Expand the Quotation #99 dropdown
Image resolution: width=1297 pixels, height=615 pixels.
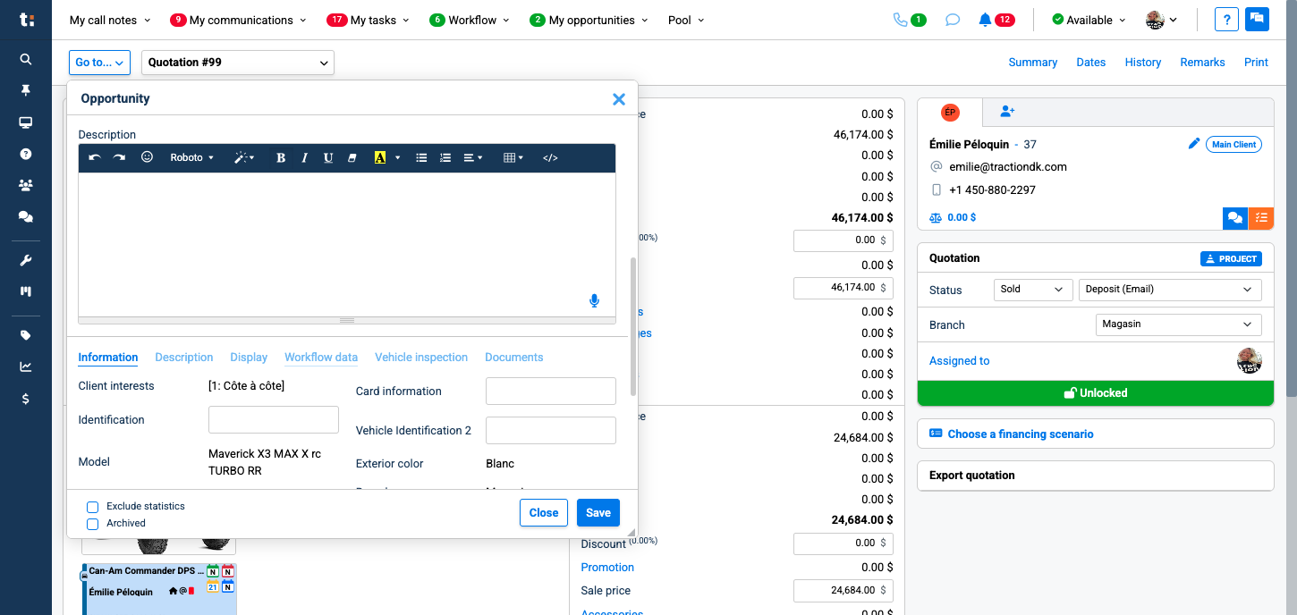coord(237,63)
